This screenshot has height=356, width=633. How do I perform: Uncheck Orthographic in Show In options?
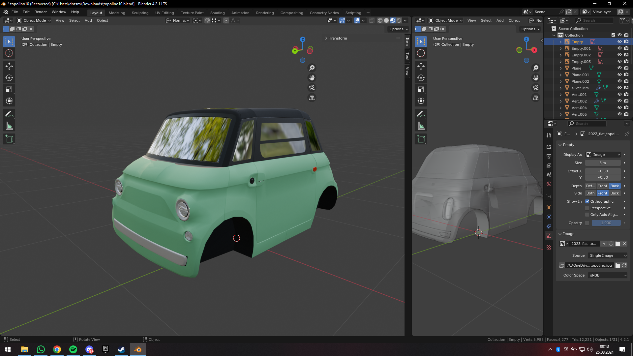[587, 201]
